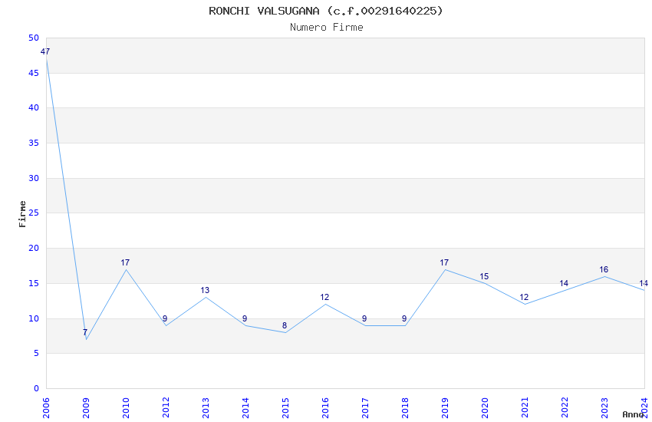Select the data label 9 above 2014
Image resolution: width=652 pixels, height=422 pixels.
coord(245,318)
